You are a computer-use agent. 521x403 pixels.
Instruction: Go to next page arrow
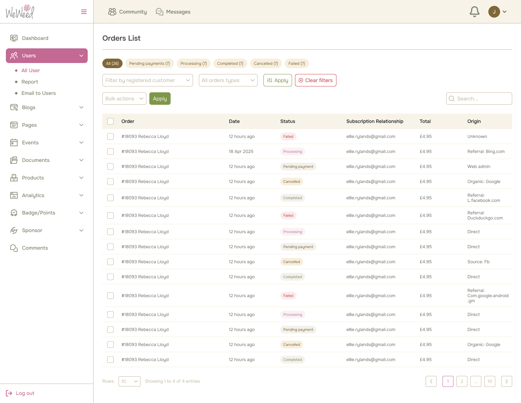(506, 381)
